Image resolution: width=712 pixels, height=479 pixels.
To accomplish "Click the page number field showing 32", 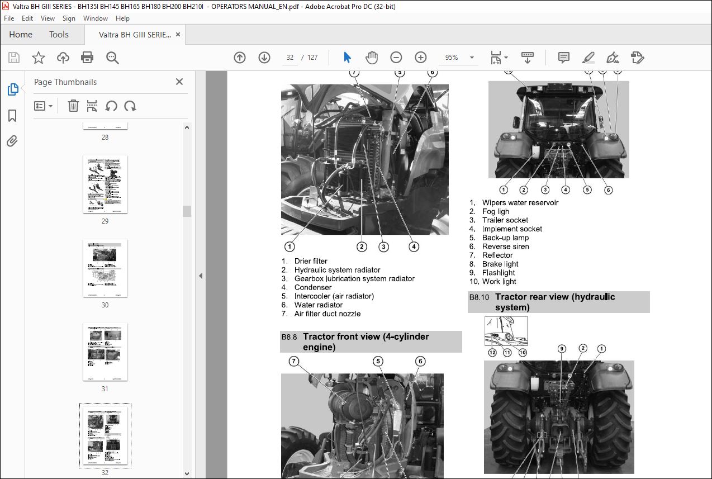I will (290, 58).
